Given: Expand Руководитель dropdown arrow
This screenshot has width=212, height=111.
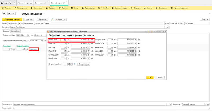Looking at the screenshot, I should pos(168,104).
